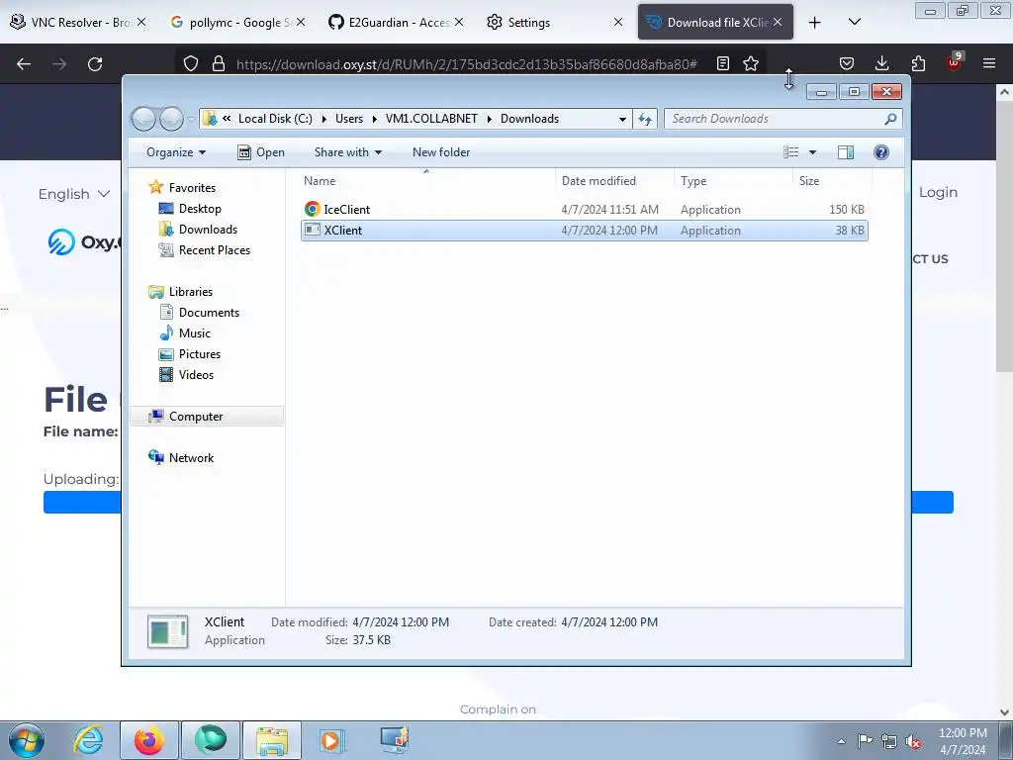Sort by Name column header

tap(426, 181)
